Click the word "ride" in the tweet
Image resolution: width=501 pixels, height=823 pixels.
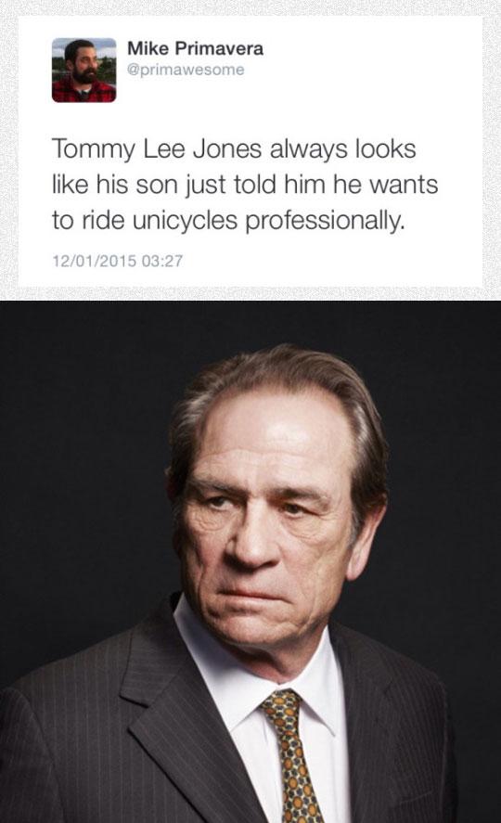(103, 221)
